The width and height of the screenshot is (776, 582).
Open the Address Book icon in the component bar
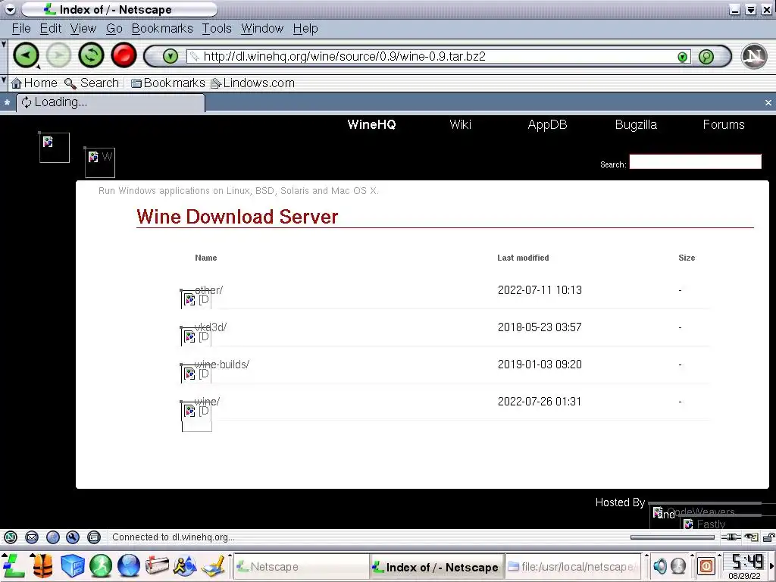(93, 537)
